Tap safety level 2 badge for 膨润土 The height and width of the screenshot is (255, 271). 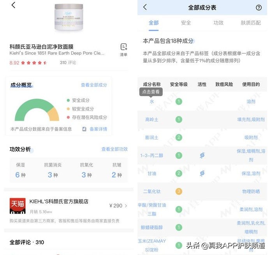tap(179, 137)
